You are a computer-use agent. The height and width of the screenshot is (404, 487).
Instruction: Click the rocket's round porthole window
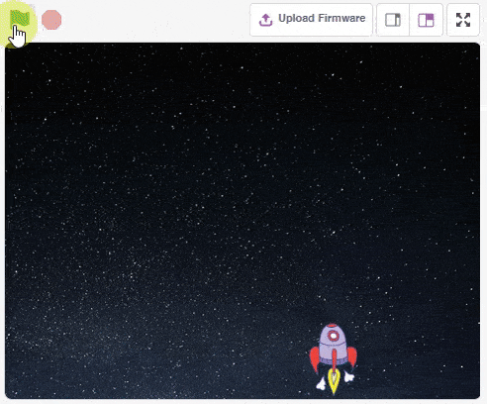[x=334, y=336]
